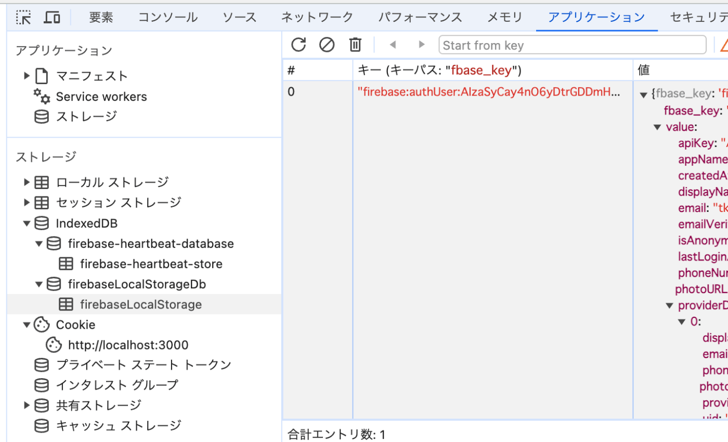The width and height of the screenshot is (728, 442).
Task: Click the http://localhost:3000 cookie icon
Action: pyautogui.click(x=54, y=344)
